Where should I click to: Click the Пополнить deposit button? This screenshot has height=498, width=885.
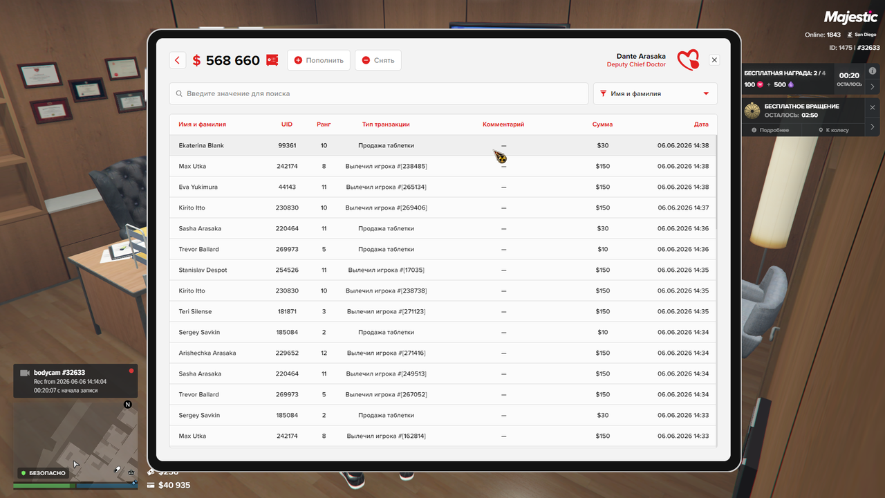(x=319, y=60)
